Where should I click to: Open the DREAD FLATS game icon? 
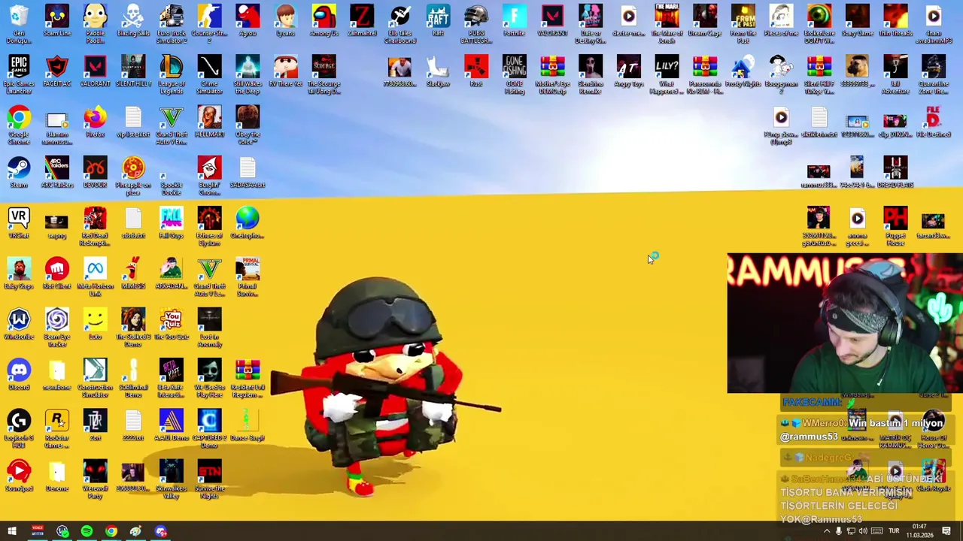click(895, 172)
